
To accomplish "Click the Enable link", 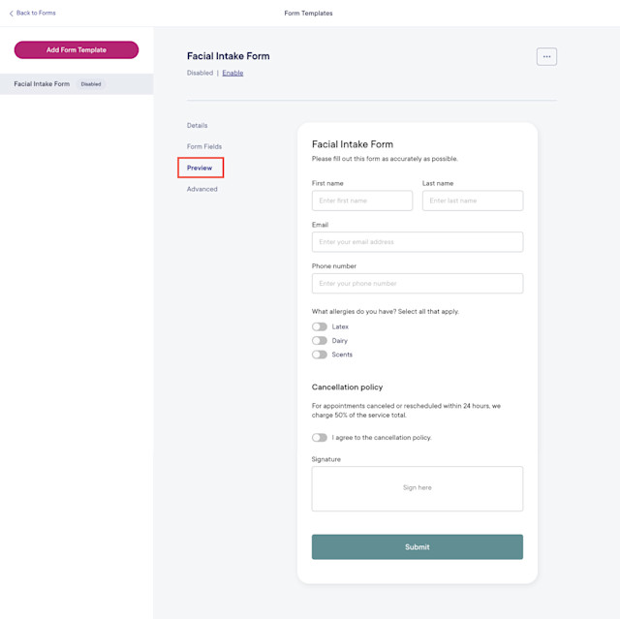I will pos(232,73).
